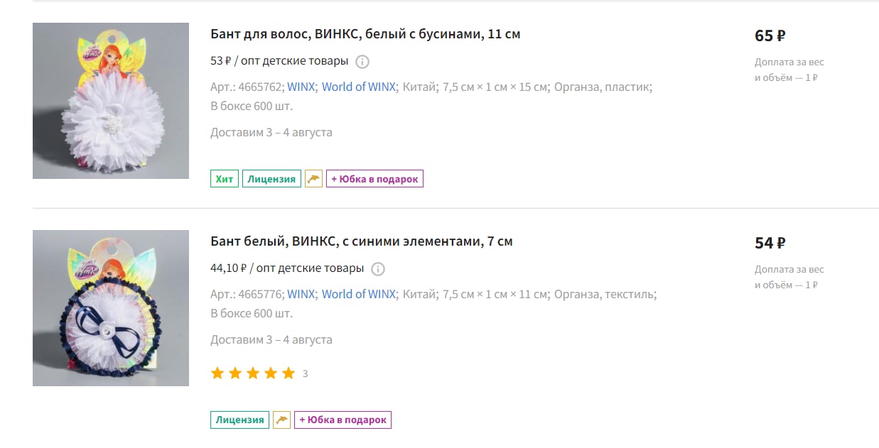Viewport: 879px width, 448px height.
Task: Click the five-star rating of second product
Action: (x=253, y=373)
